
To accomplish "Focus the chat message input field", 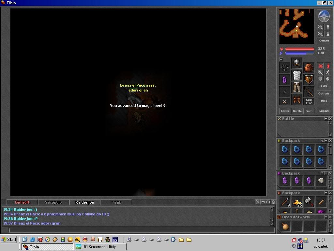I will (141, 230).
